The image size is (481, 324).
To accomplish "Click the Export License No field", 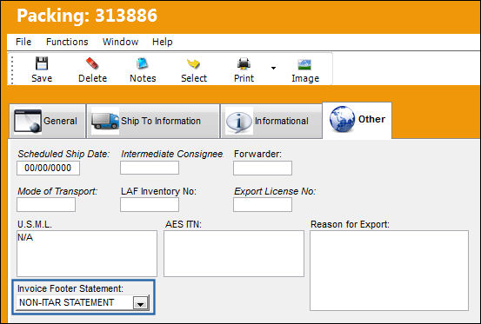I will [x=263, y=205].
